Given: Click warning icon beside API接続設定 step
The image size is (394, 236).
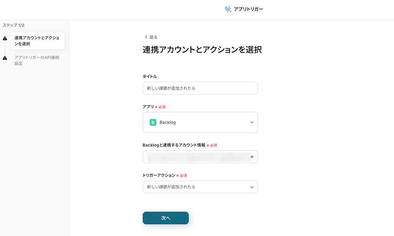Looking at the screenshot, I should pyautogui.click(x=5, y=58).
